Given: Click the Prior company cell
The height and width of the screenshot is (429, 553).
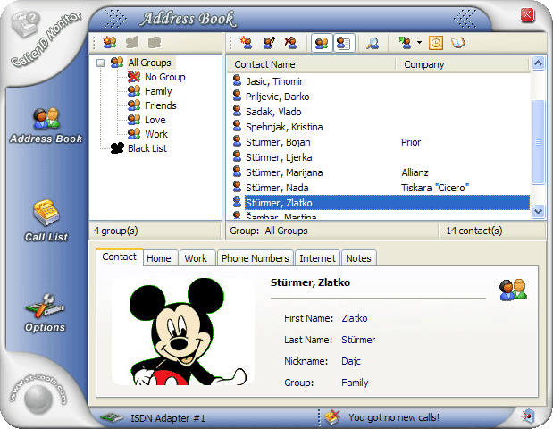Looking at the screenshot, I should click(411, 142).
